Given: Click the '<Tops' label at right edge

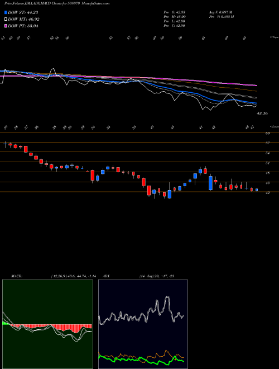Looking at the screenshot, I should point(274,37).
